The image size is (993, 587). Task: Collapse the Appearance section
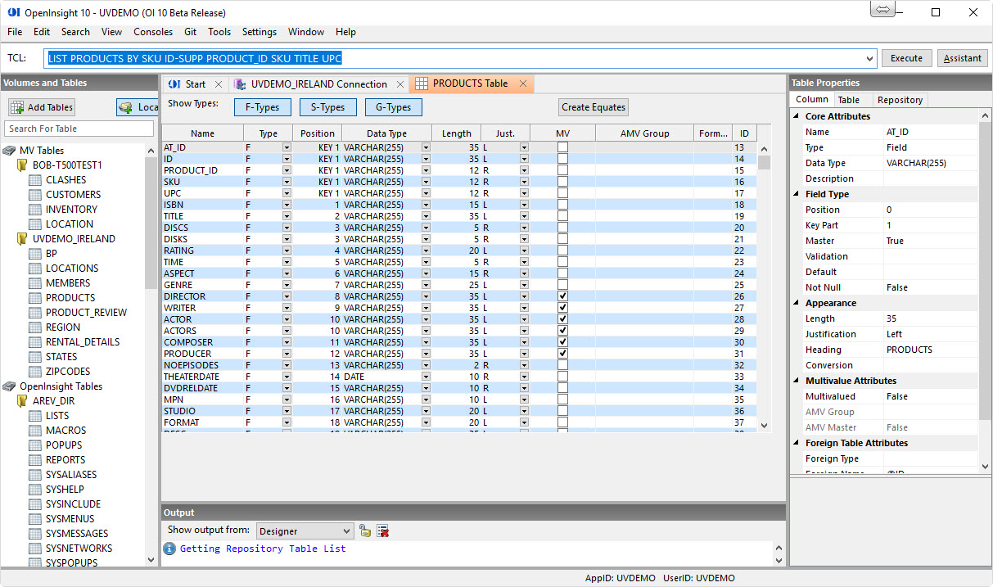click(x=797, y=303)
